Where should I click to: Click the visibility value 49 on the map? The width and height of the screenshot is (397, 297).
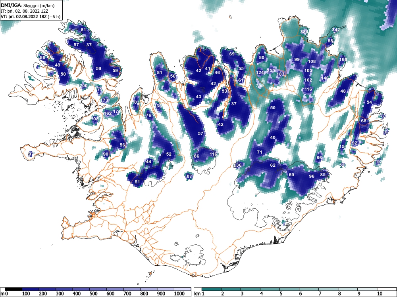coord(58,65)
